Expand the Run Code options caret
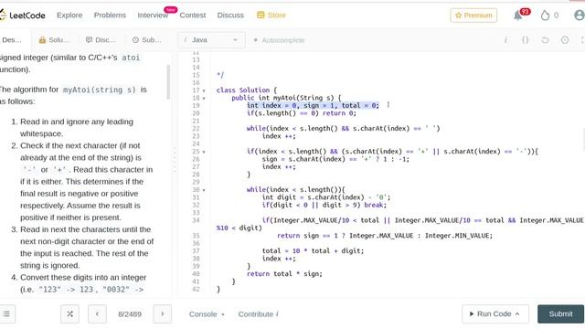 point(517,314)
